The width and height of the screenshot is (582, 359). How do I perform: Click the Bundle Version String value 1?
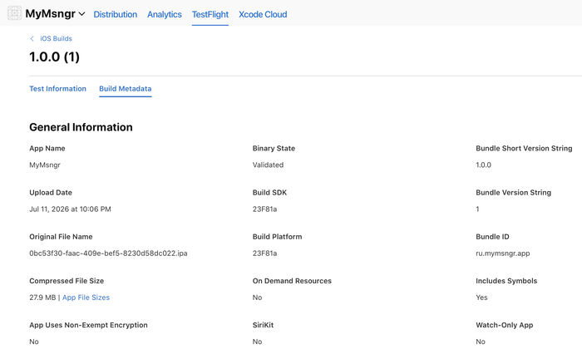[x=478, y=209]
